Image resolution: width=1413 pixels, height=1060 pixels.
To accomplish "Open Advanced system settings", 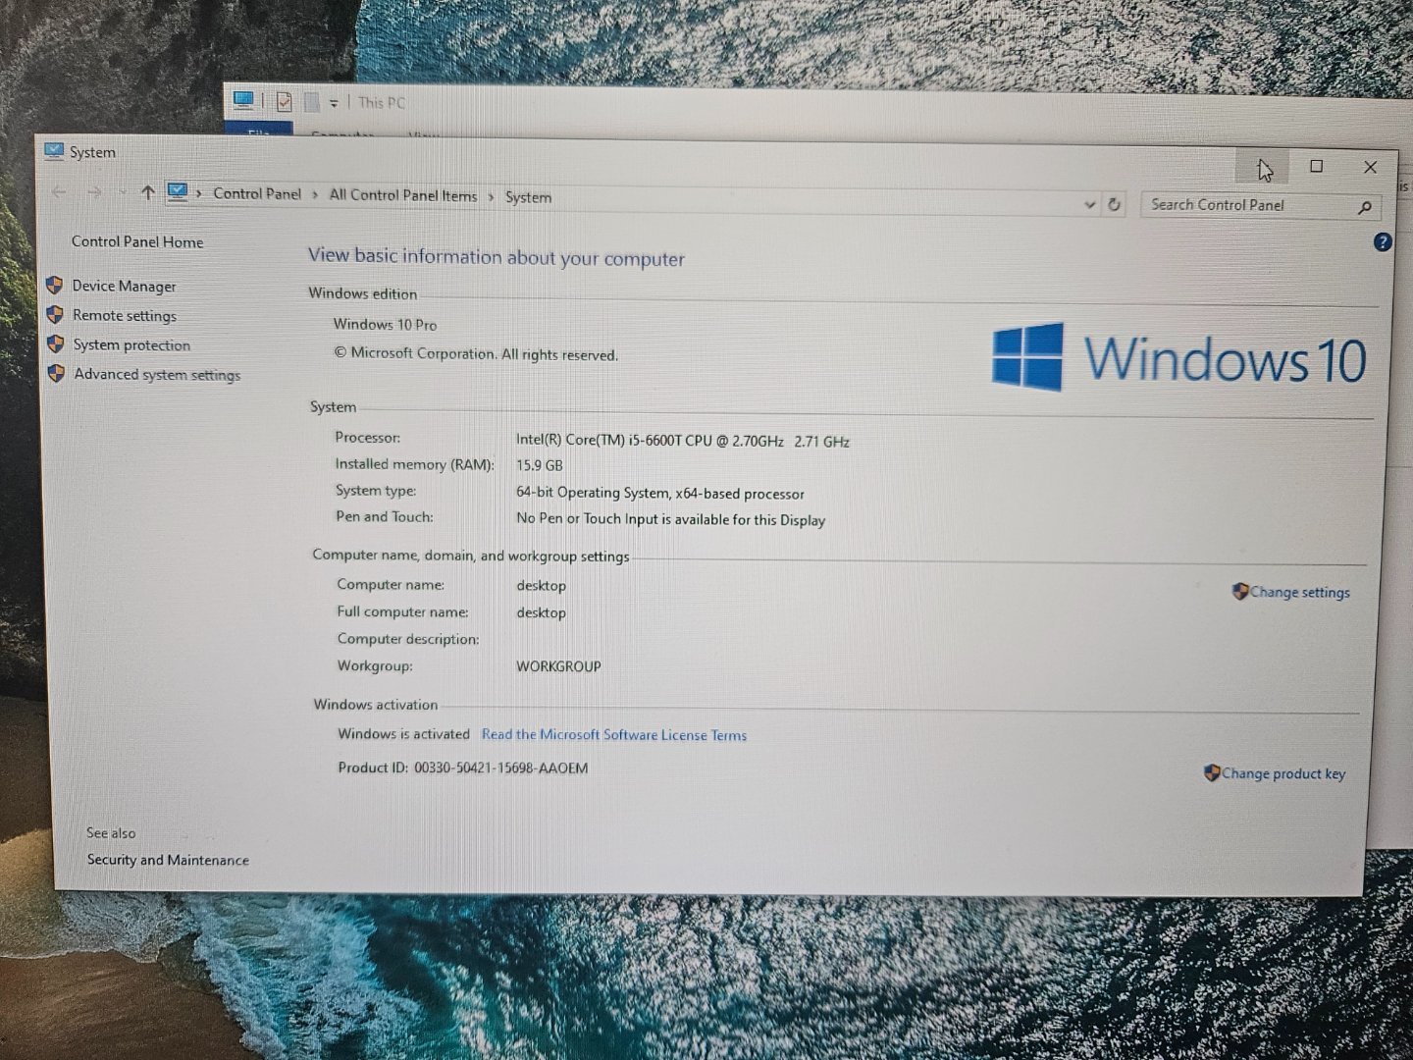I will click(157, 374).
